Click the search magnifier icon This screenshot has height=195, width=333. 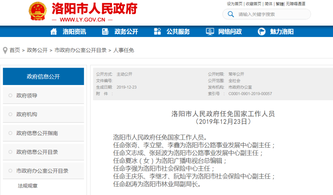pyautogui.click(x=231, y=14)
